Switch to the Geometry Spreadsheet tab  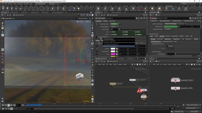57,12
